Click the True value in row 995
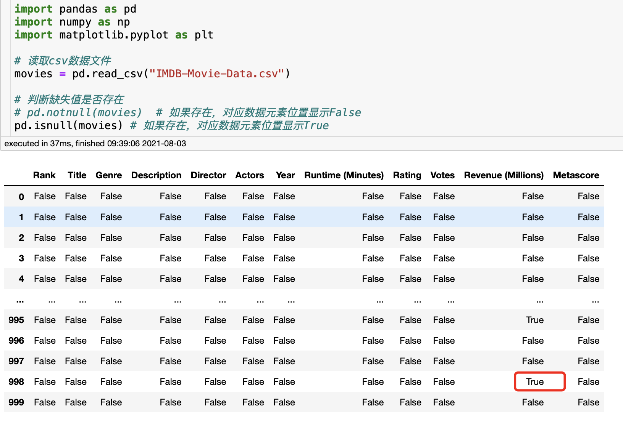This screenshot has height=426, width=623. (x=535, y=320)
